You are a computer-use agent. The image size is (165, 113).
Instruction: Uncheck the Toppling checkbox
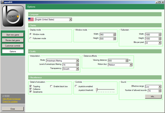click(x=31, y=86)
